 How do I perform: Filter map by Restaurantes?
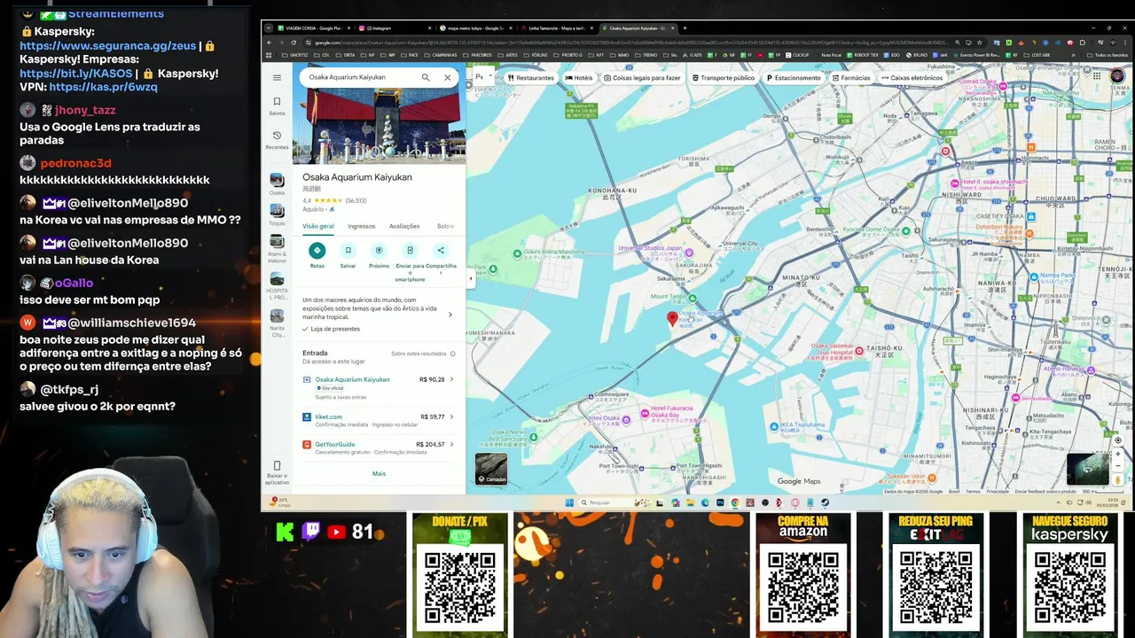point(530,78)
